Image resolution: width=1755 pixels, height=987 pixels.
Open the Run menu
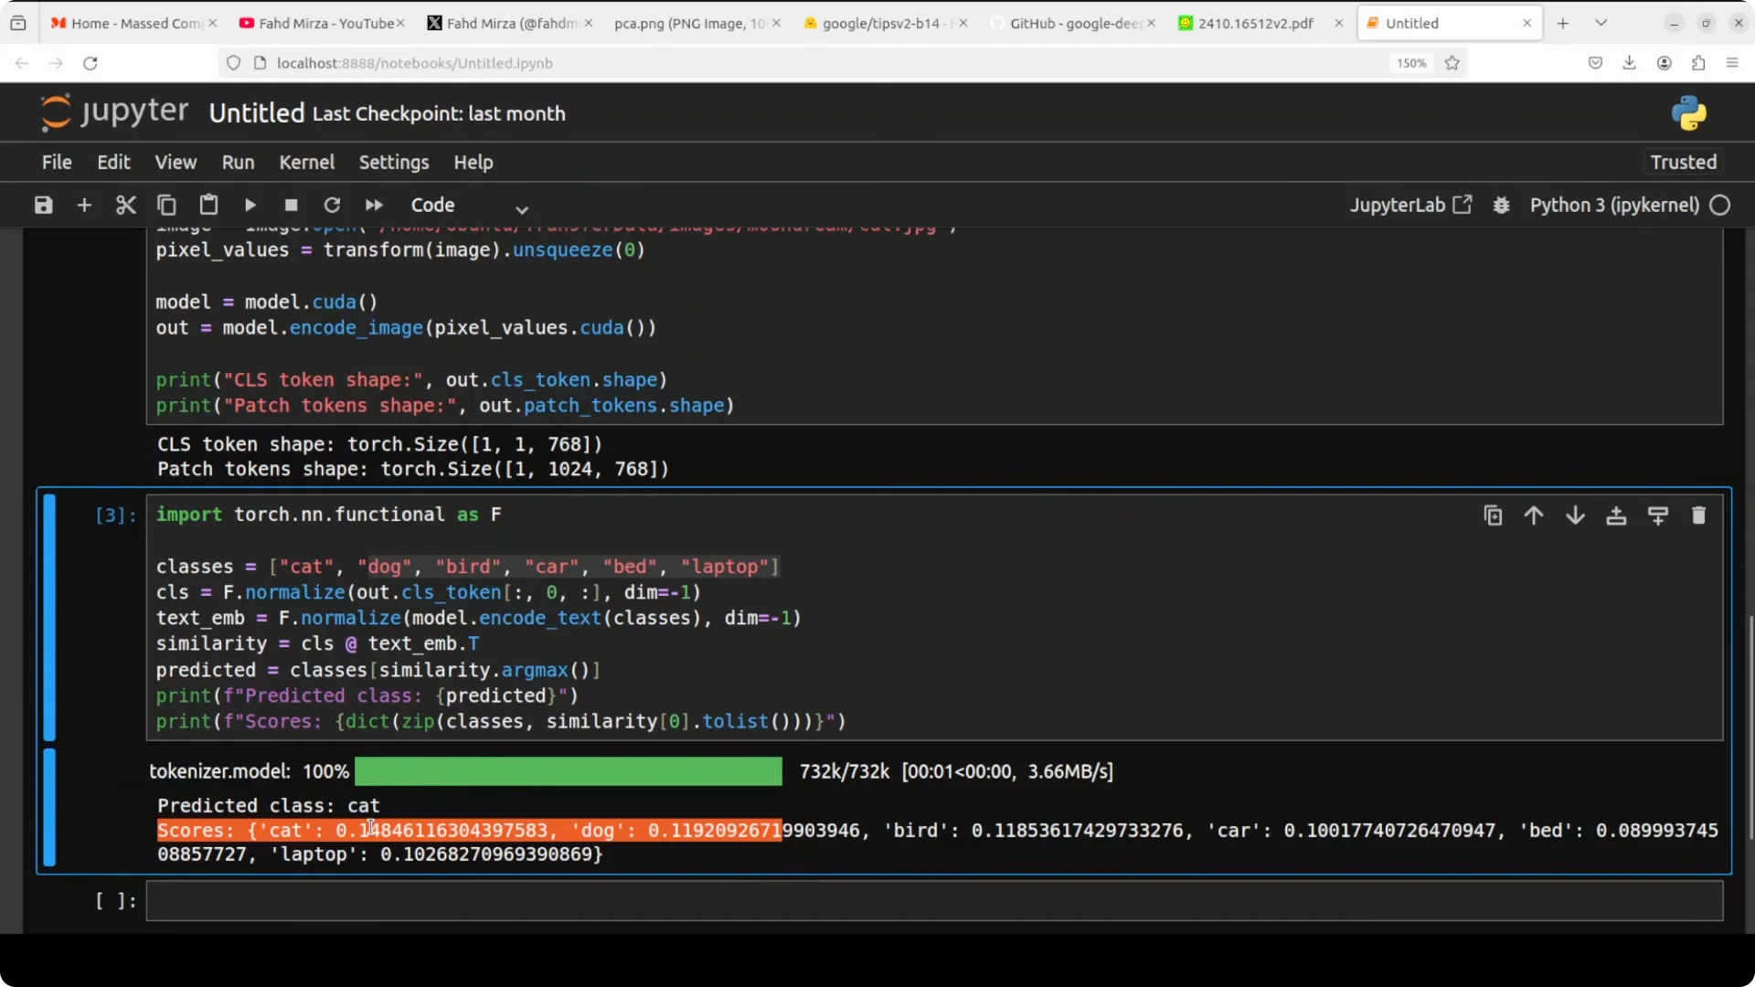point(238,162)
